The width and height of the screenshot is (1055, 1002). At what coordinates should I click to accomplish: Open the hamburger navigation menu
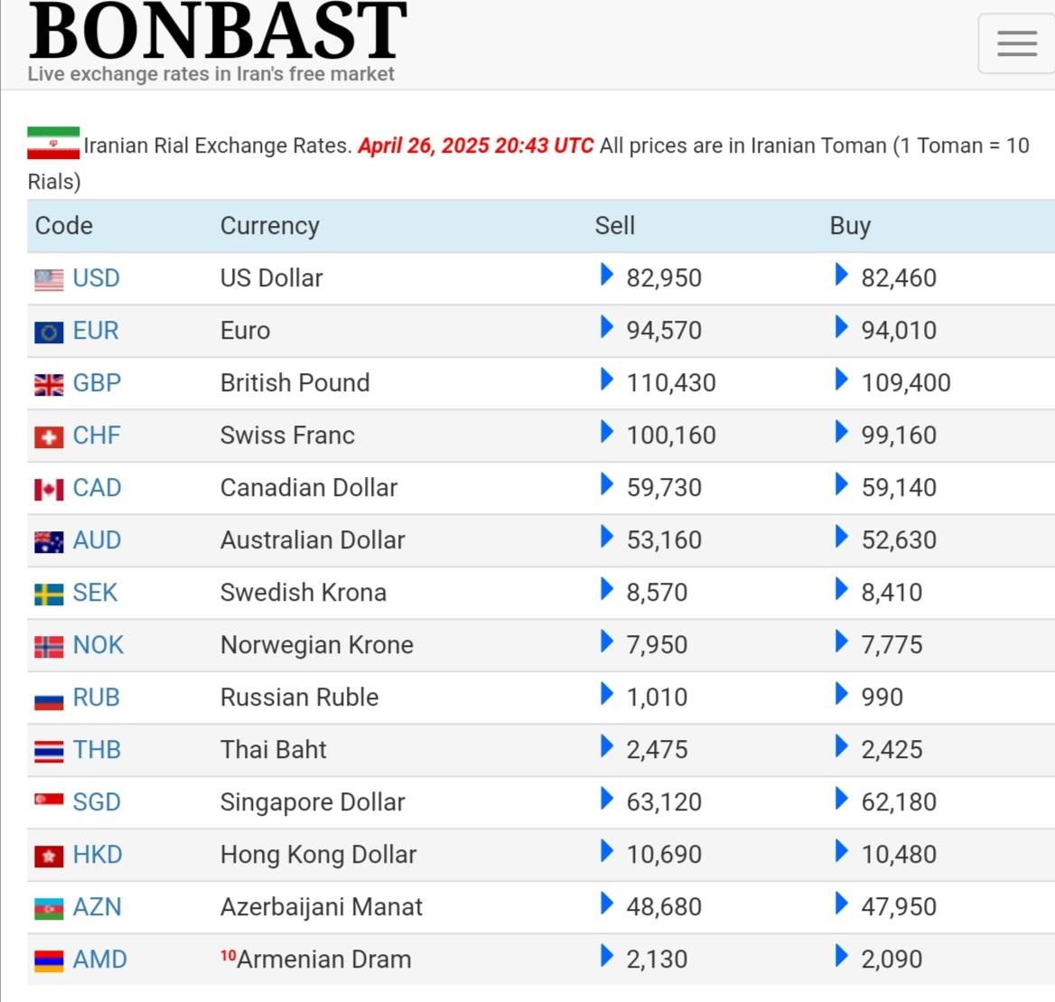(1017, 43)
